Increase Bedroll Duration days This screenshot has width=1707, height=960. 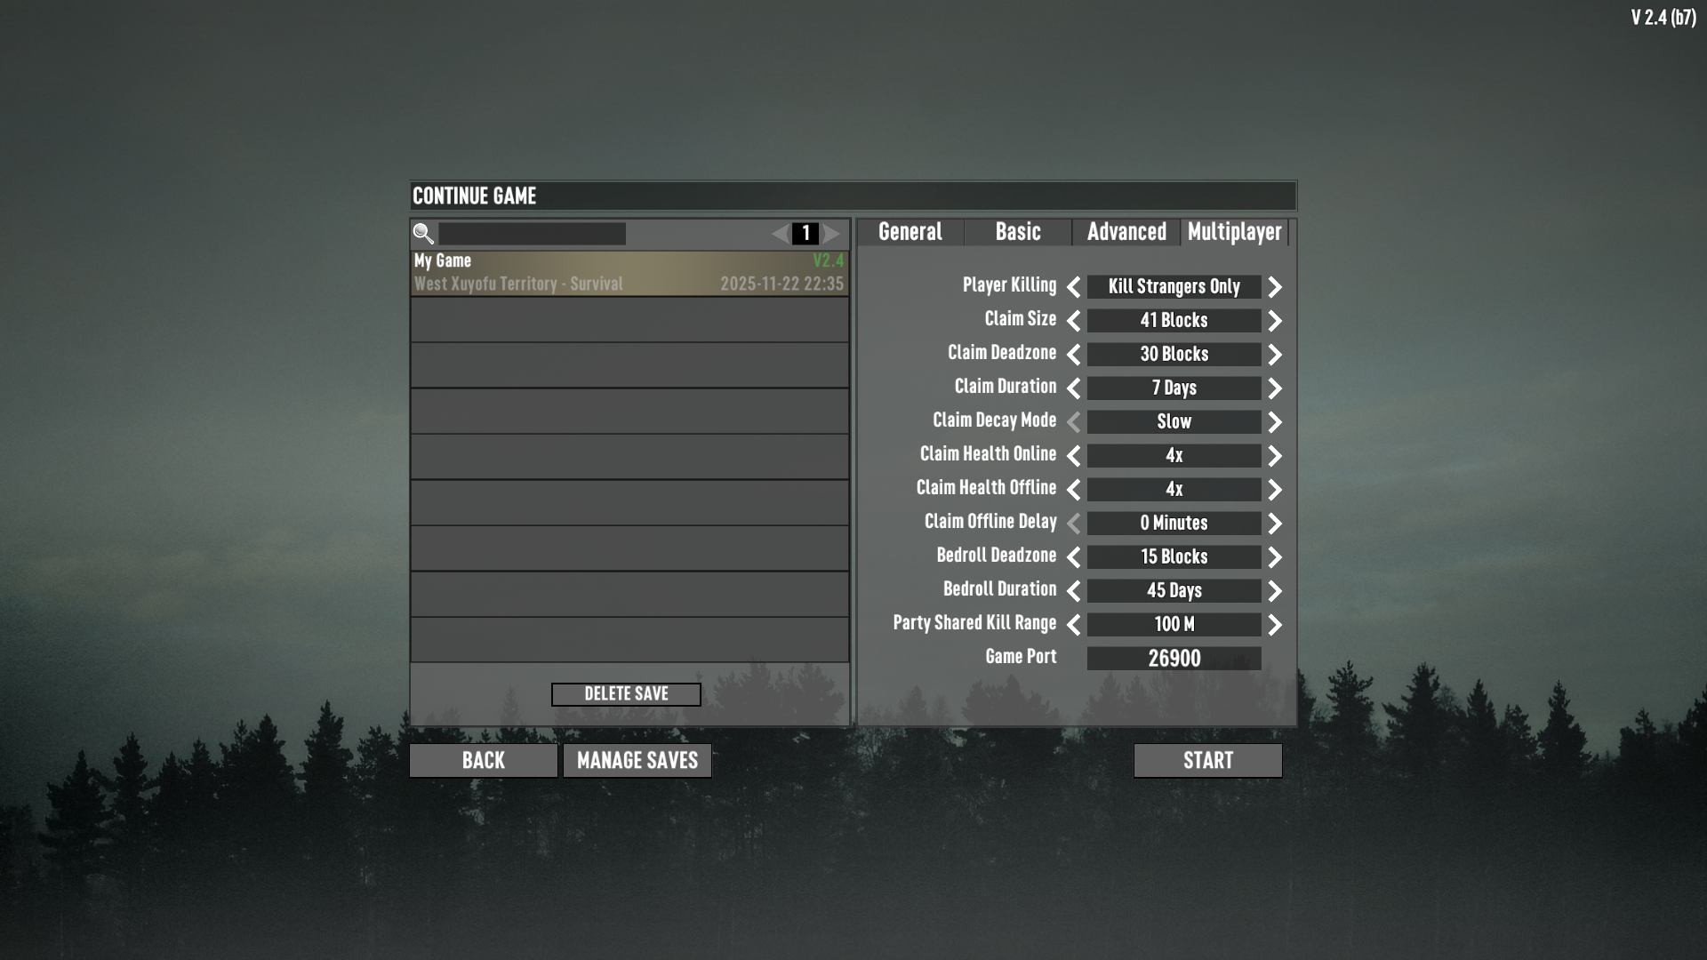click(1275, 591)
